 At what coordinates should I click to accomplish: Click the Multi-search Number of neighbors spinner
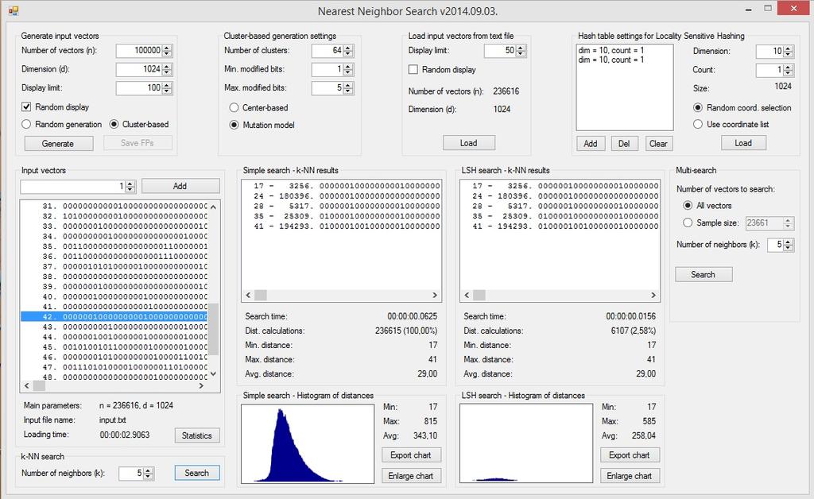788,245
